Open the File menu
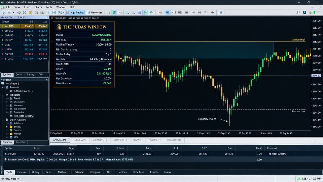The height and width of the screenshot is (182, 323). tap(8, 7)
